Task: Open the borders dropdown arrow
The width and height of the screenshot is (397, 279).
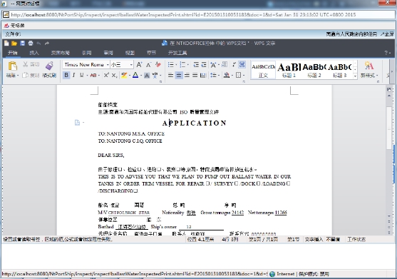Action: pyautogui.click(x=244, y=76)
